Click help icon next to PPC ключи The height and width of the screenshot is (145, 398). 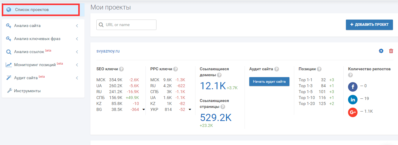[x=176, y=69]
